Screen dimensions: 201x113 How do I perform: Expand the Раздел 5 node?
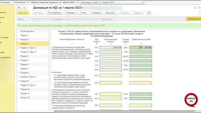coord(19,60)
